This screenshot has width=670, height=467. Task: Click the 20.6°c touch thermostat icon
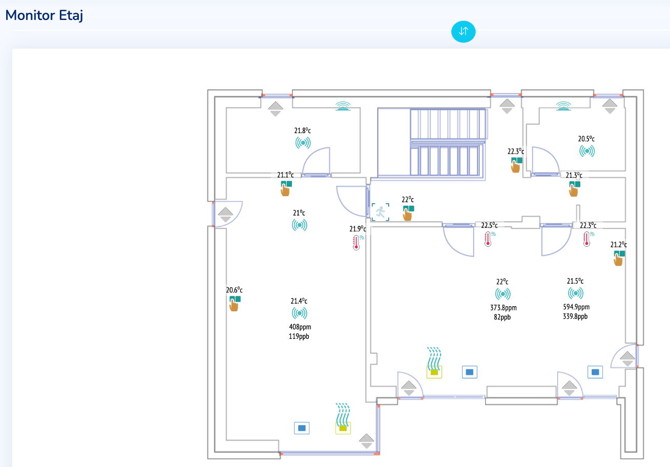point(235,303)
